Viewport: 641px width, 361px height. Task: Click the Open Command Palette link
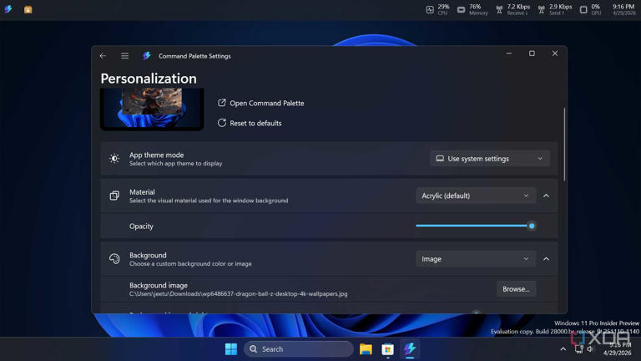266,103
